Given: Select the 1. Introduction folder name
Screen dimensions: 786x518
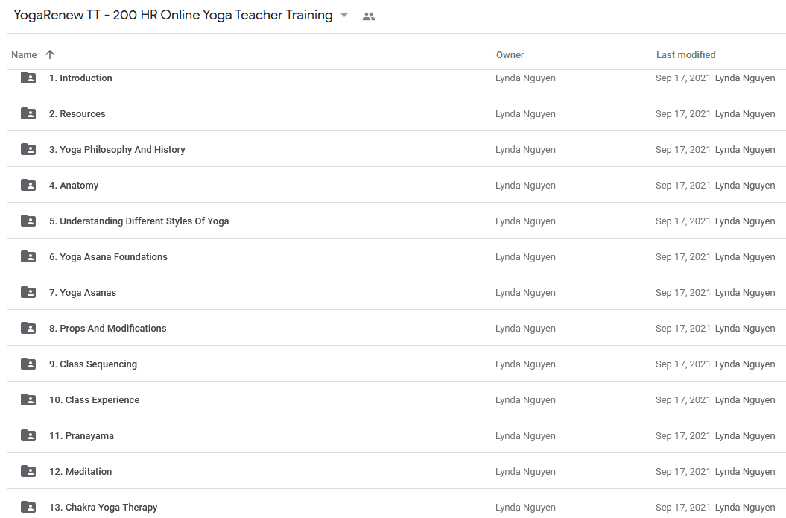Looking at the screenshot, I should [80, 78].
